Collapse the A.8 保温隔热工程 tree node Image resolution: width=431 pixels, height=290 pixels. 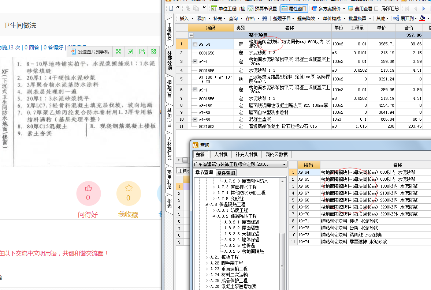click(x=207, y=204)
